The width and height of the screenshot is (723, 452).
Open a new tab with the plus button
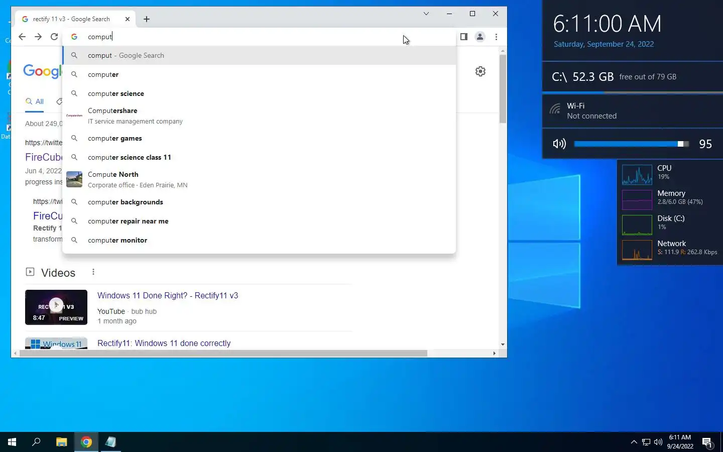147,19
